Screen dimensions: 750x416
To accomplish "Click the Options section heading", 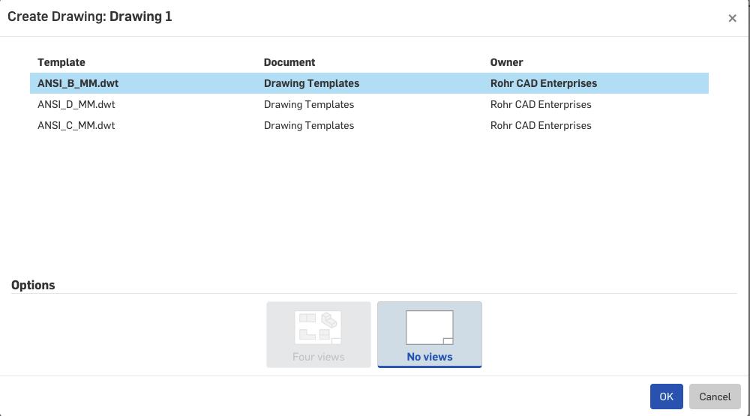I will [33, 285].
